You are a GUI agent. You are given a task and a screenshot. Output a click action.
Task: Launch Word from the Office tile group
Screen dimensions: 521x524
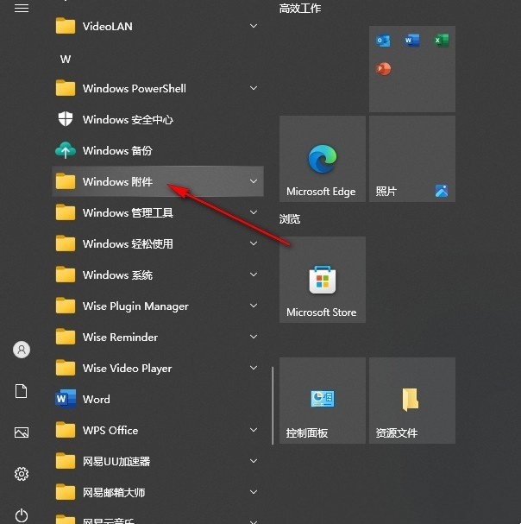coord(411,41)
